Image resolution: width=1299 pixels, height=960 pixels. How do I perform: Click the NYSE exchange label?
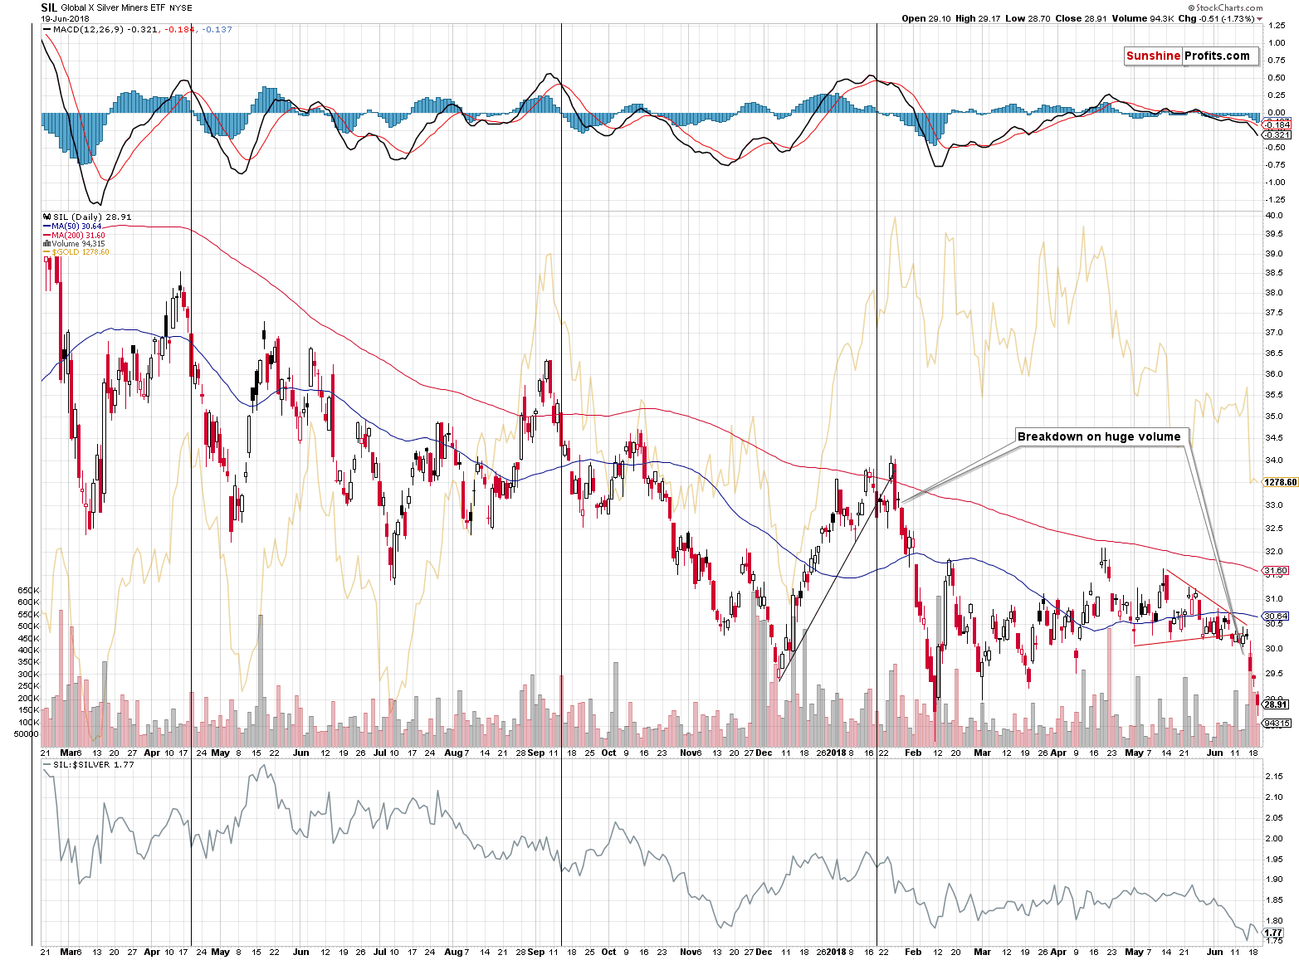click(x=180, y=8)
